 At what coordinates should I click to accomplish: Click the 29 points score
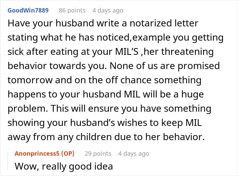98,153
